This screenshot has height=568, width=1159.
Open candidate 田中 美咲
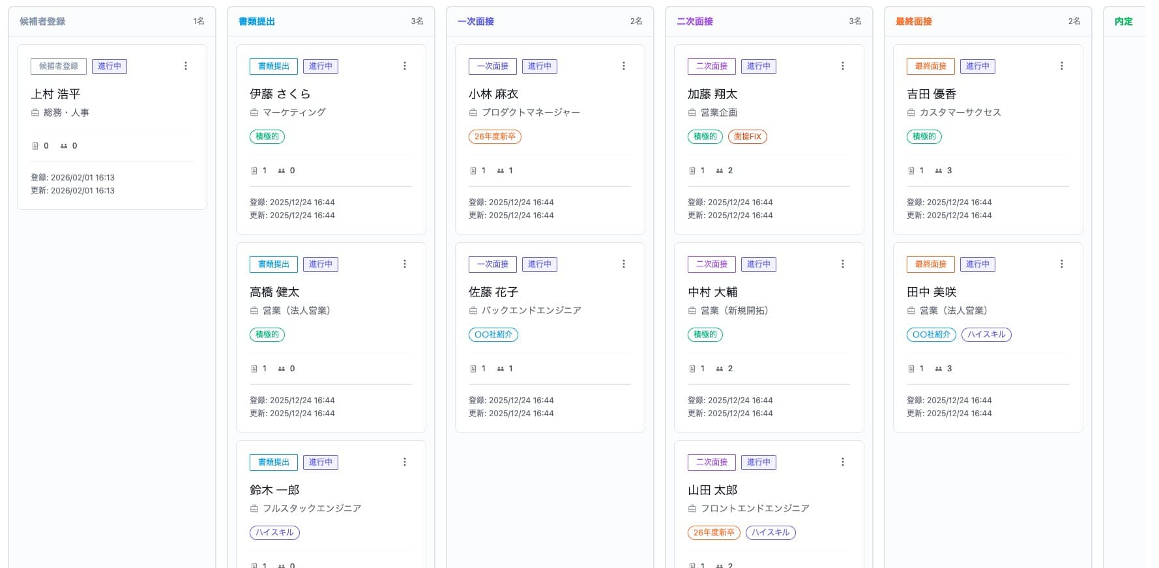pos(932,292)
